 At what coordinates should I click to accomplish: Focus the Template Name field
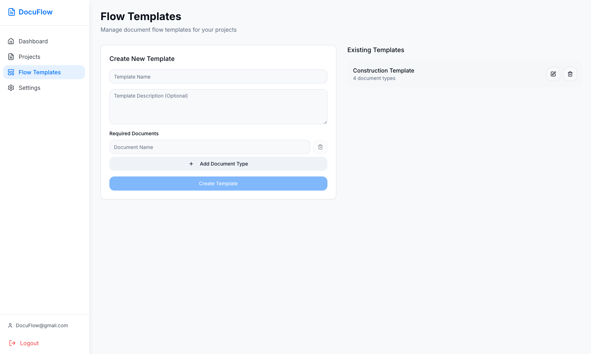point(218,76)
